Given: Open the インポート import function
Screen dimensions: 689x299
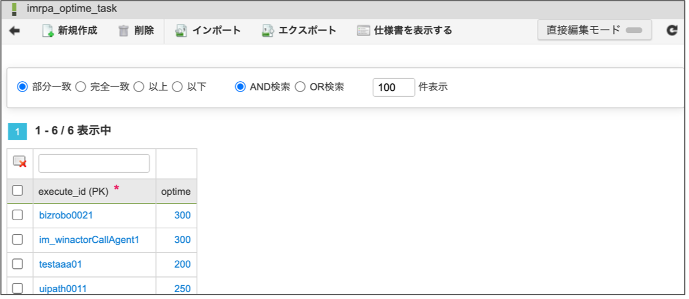Looking at the screenshot, I should point(208,31).
